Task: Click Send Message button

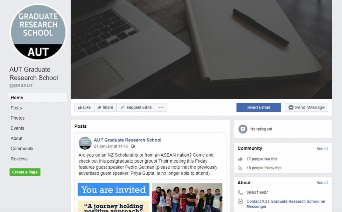Action: (307, 108)
